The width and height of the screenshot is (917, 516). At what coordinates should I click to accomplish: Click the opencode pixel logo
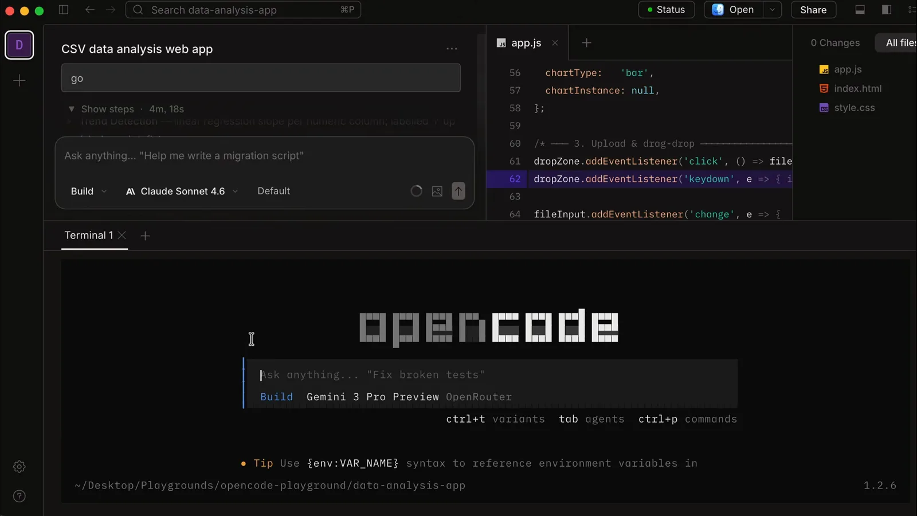[x=489, y=327]
